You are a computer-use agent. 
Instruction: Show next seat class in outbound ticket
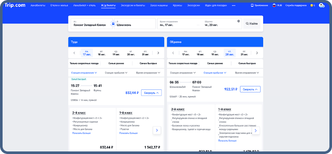tap(157, 130)
